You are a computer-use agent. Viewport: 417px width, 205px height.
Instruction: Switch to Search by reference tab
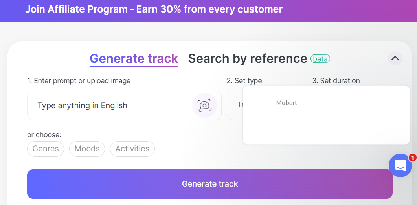pos(247,59)
